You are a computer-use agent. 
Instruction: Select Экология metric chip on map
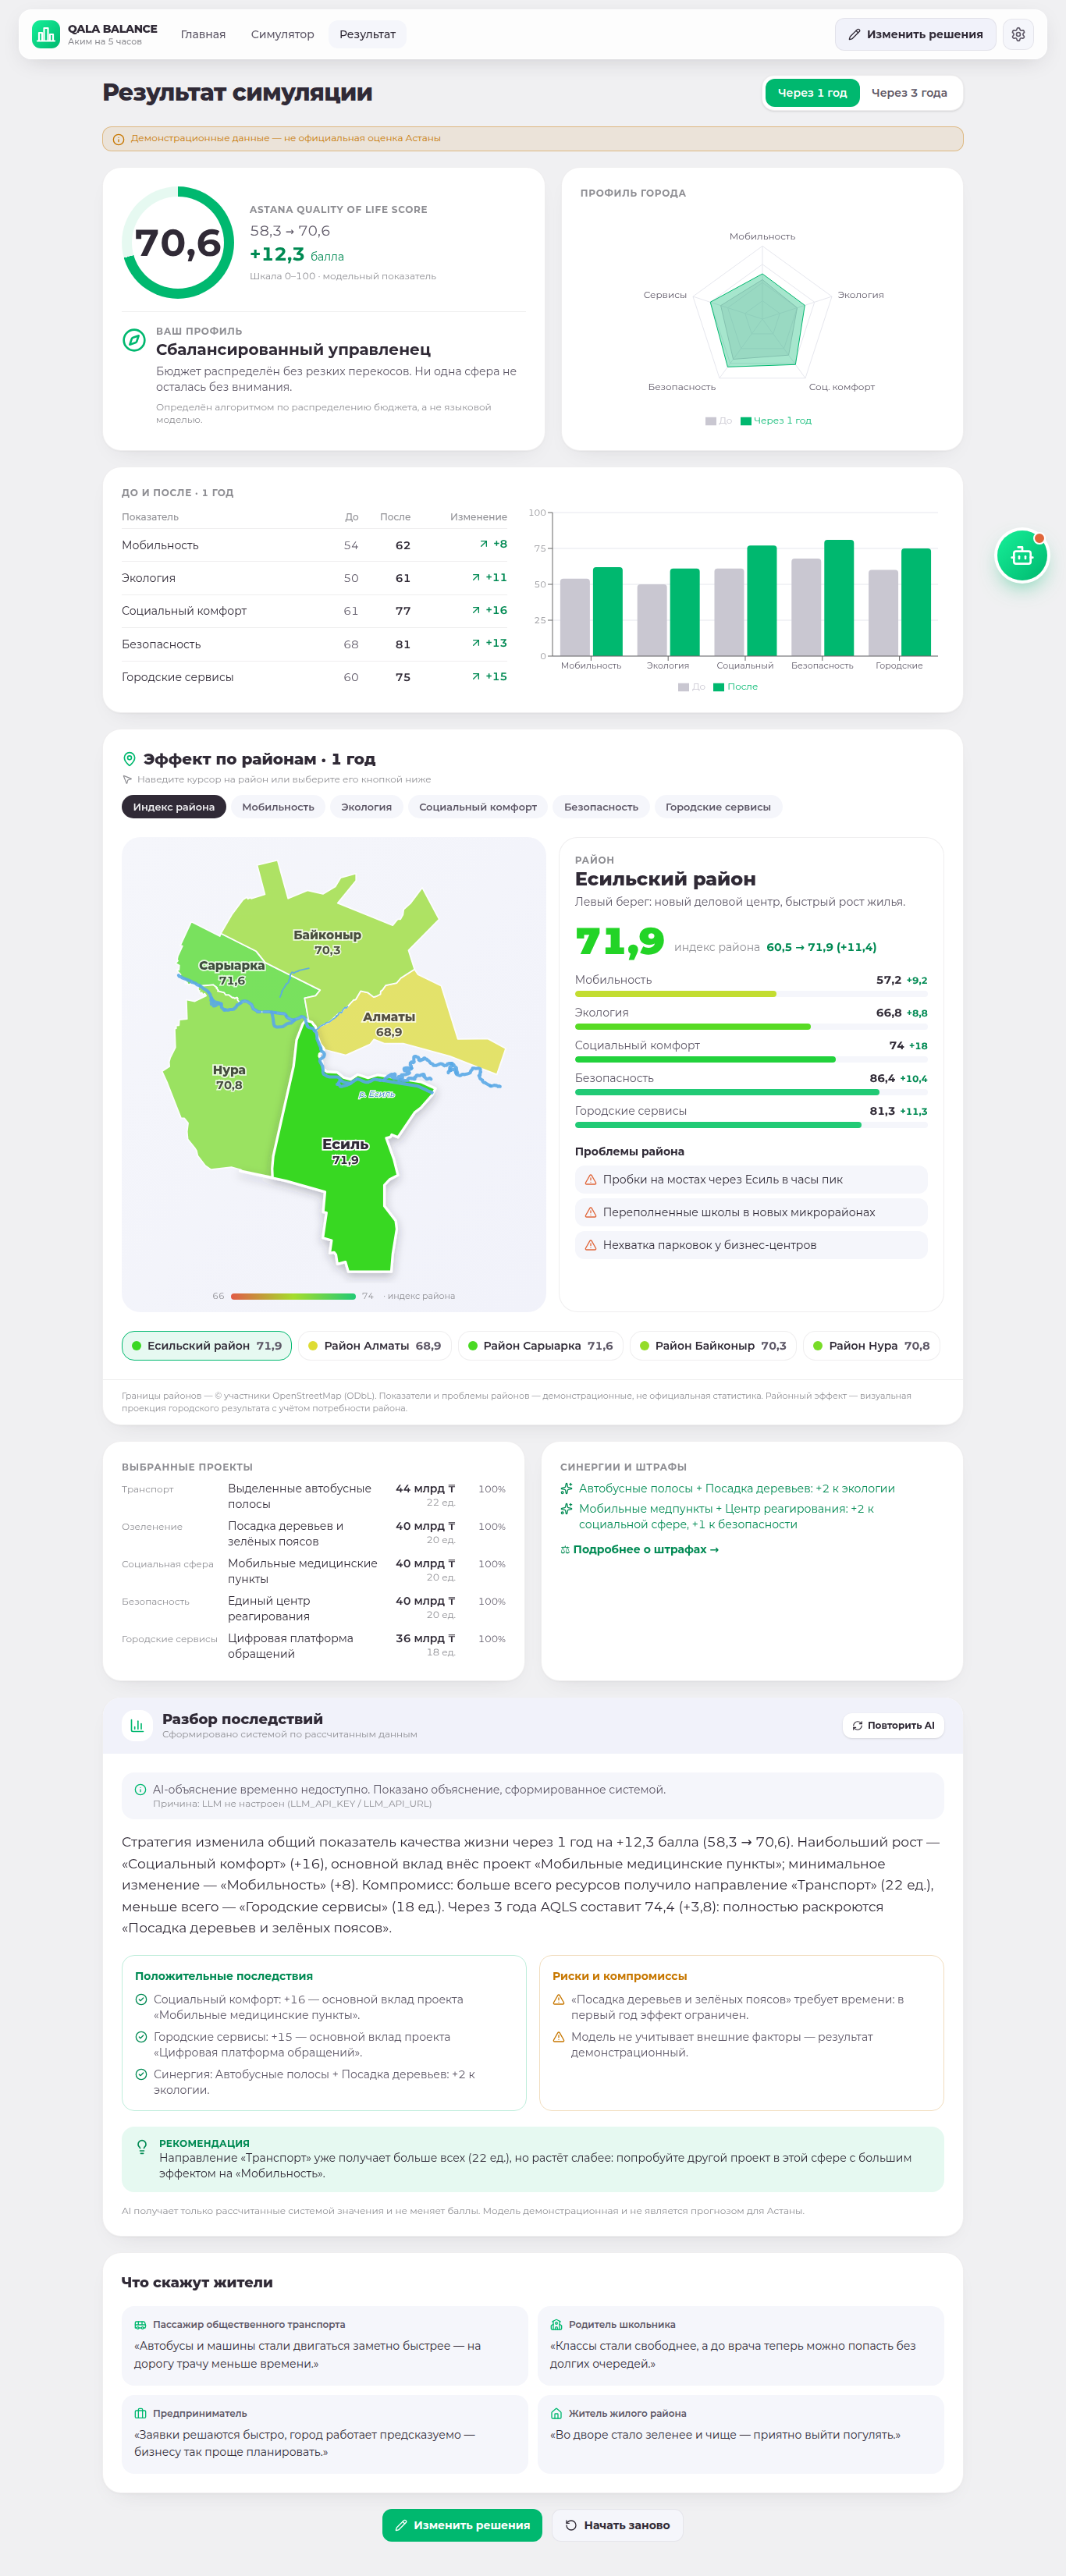tap(366, 807)
